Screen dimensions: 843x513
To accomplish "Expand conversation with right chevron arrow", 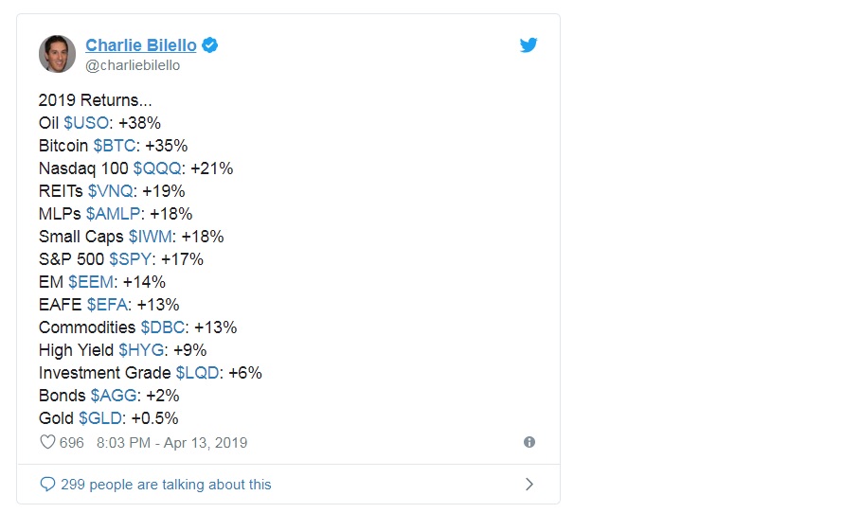I will 529,484.
